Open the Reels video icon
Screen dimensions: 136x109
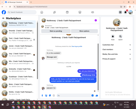pos(67,12)
